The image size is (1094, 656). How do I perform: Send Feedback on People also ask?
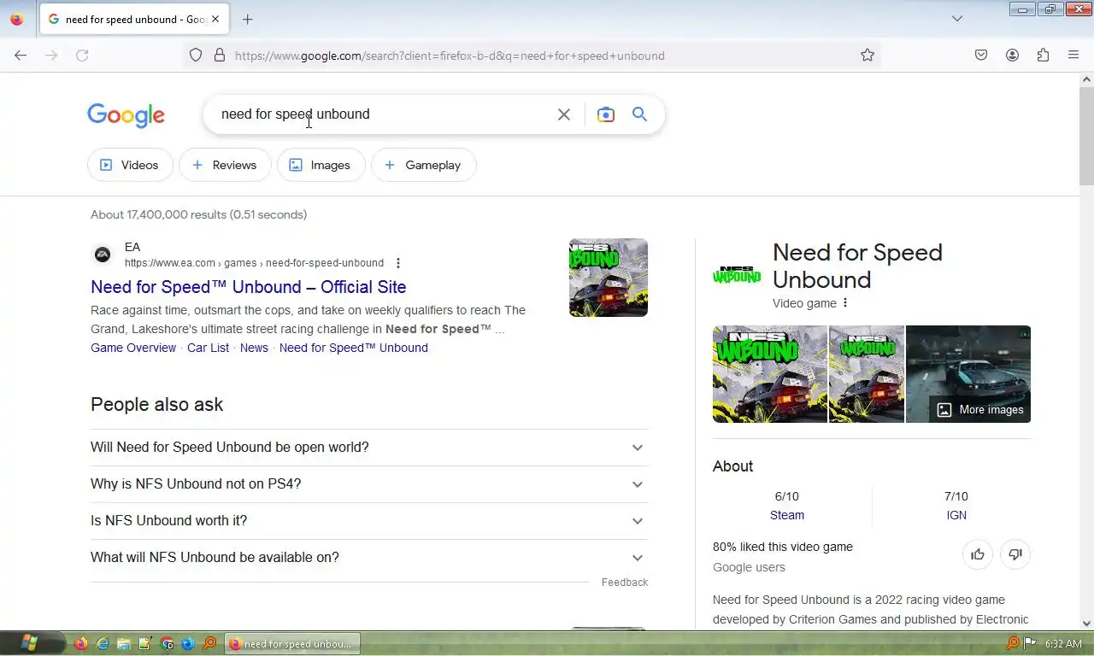(x=625, y=583)
